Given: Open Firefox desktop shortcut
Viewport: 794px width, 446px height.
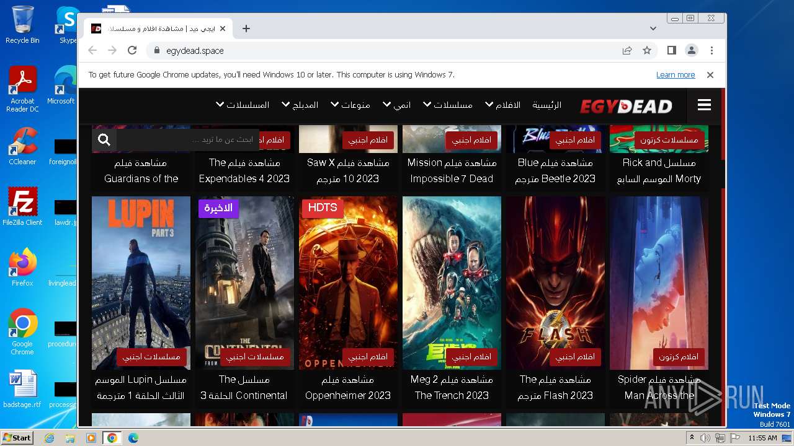Looking at the screenshot, I should (x=22, y=268).
